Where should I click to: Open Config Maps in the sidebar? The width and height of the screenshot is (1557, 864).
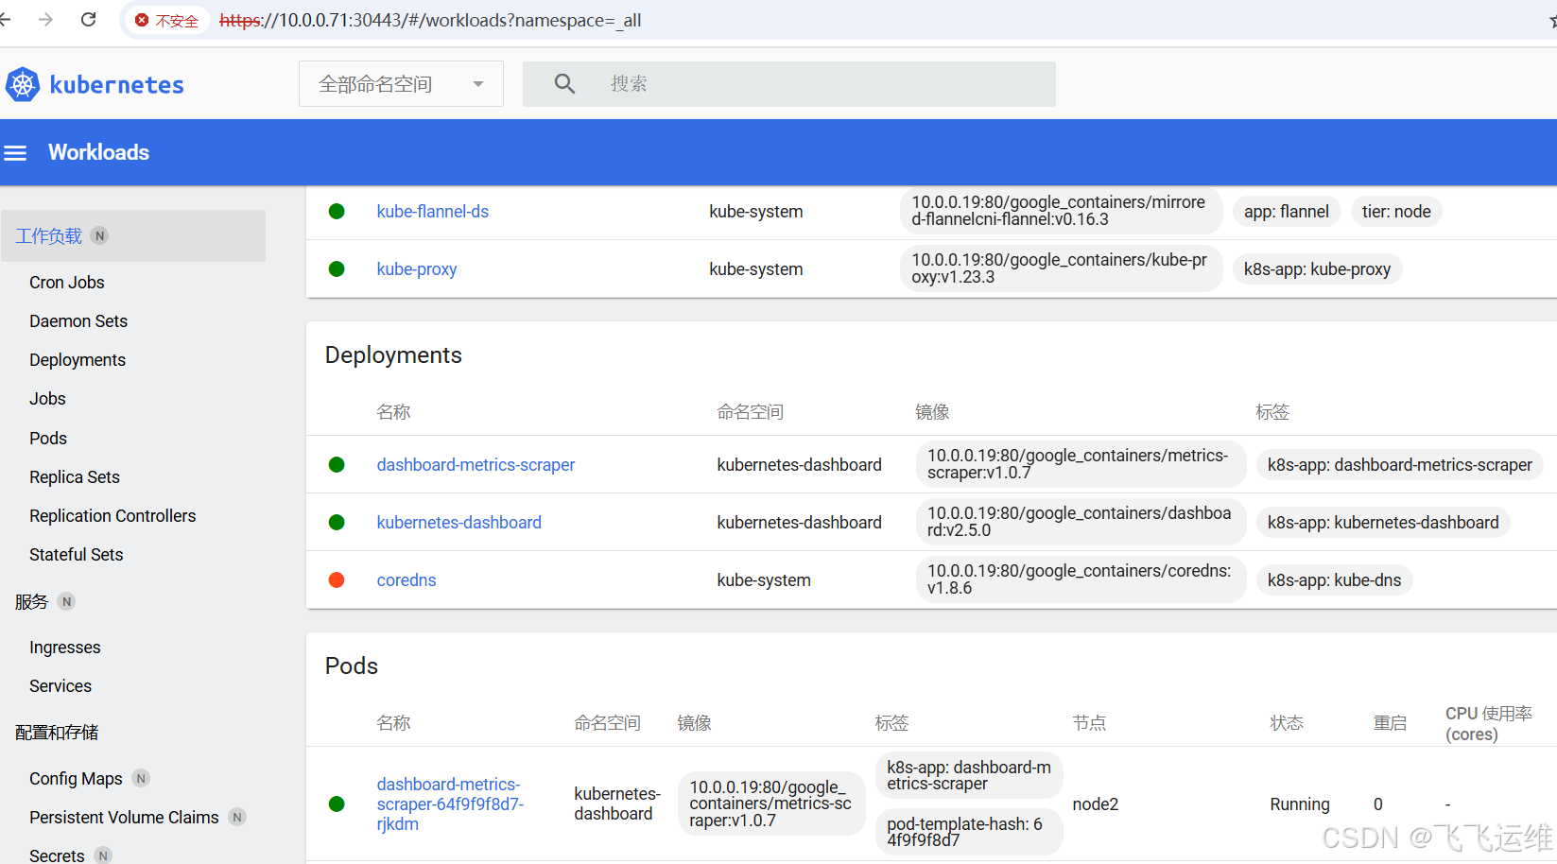click(76, 779)
